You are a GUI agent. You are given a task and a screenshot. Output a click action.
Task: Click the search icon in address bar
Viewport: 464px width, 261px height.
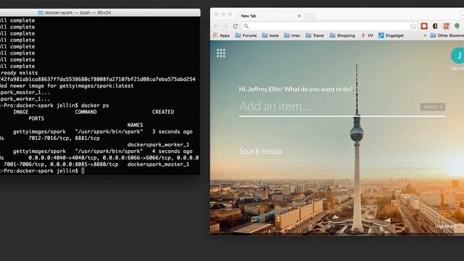point(246,26)
